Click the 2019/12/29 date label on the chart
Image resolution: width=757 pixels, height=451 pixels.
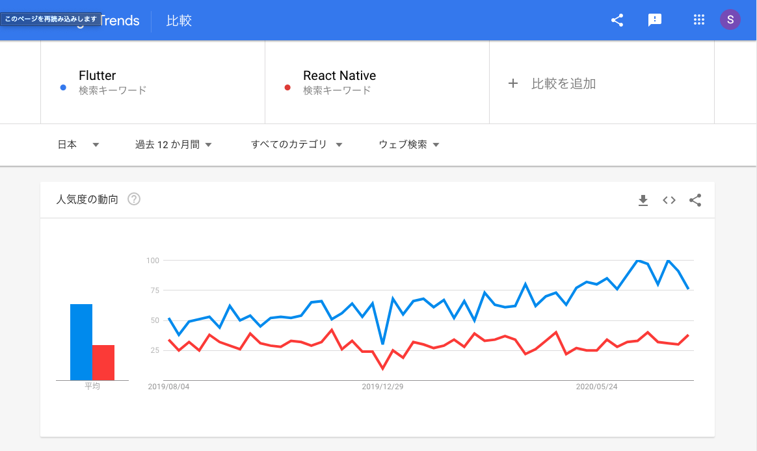(382, 387)
